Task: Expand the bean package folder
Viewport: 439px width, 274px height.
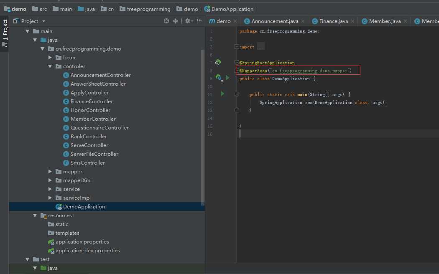Action: (x=50, y=58)
